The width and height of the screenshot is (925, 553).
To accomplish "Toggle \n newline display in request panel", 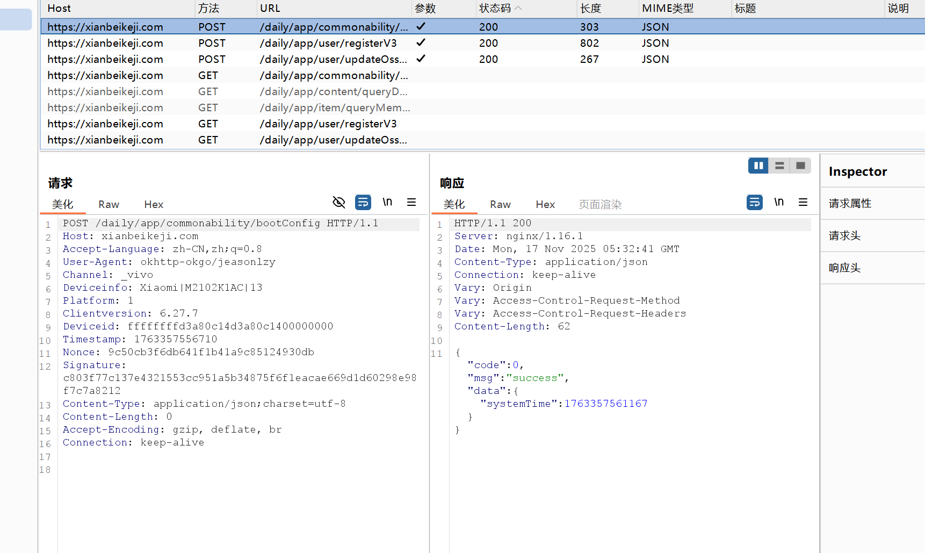I will 387,202.
